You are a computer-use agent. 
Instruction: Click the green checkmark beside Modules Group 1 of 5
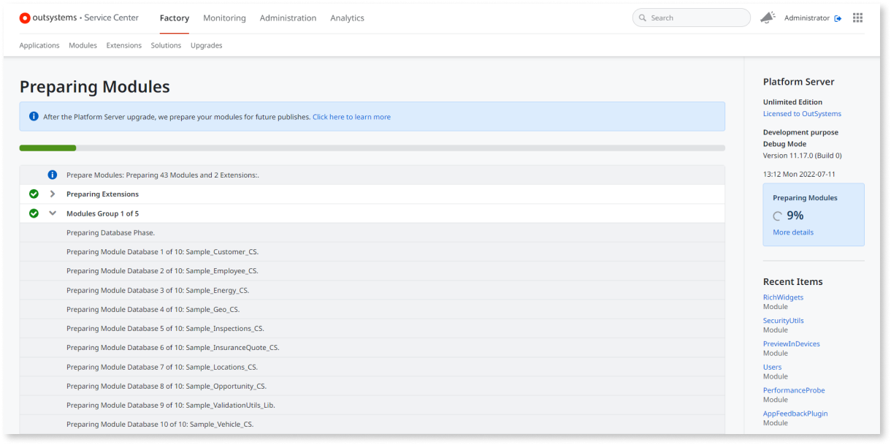coord(34,213)
